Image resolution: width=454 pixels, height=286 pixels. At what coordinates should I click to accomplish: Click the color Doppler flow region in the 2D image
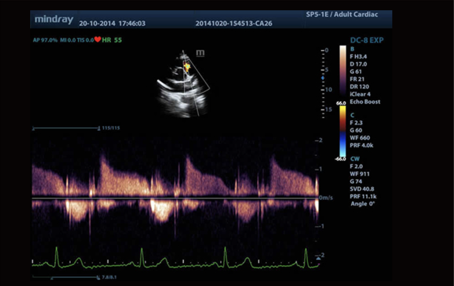(x=187, y=67)
